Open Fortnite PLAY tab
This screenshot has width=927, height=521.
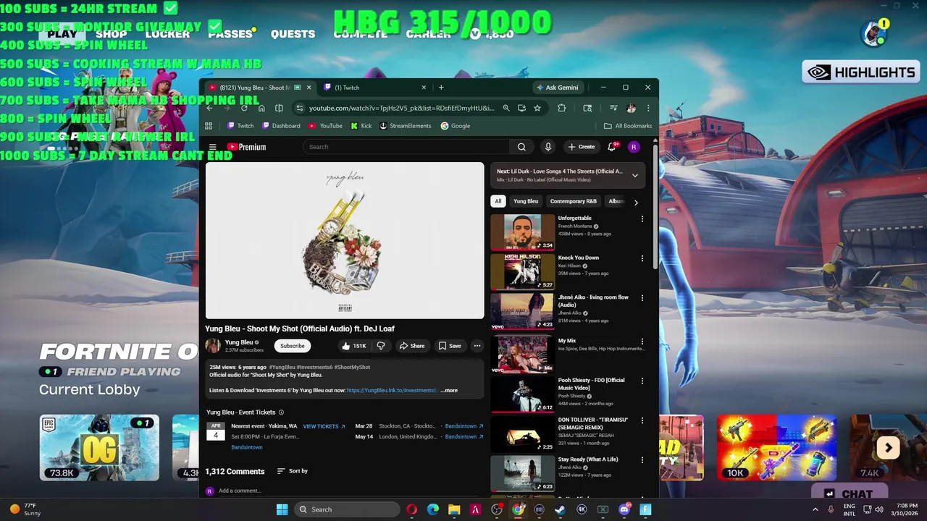pyautogui.click(x=62, y=34)
